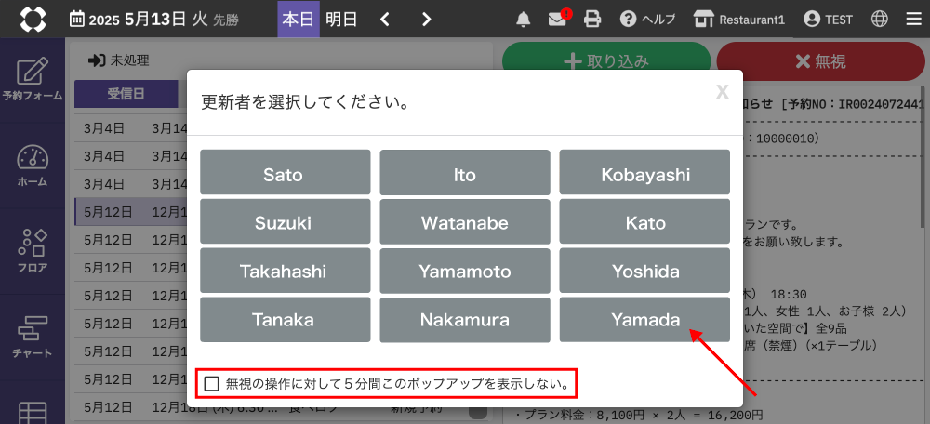Go to previous day arrow
Image resolution: width=930 pixels, height=424 pixels.
point(385,20)
